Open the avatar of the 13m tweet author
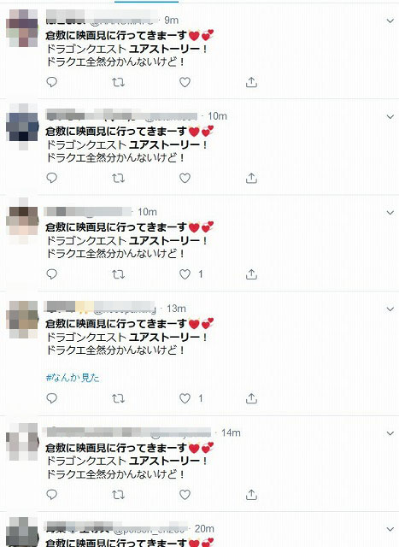Screen dimensions: 399x547 23,320
